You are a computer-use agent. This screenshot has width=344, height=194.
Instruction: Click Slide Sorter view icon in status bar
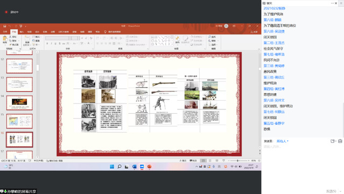tap(210, 161)
